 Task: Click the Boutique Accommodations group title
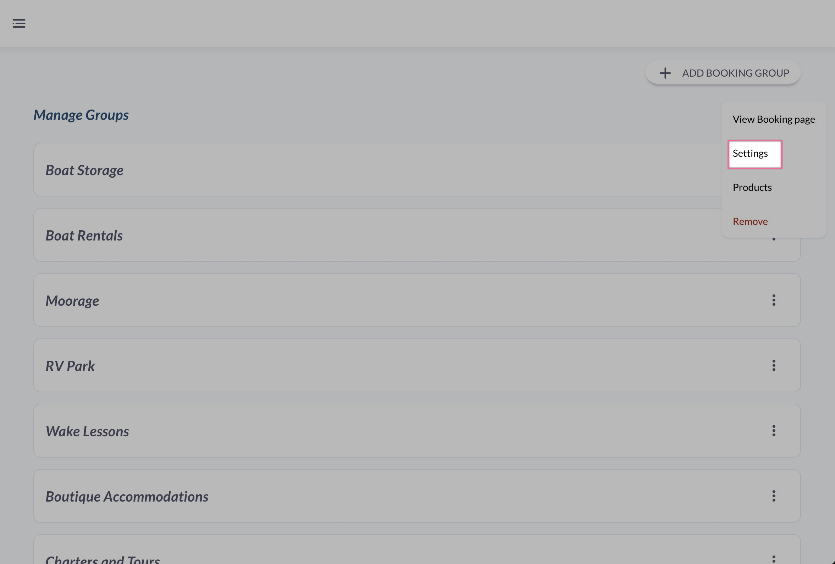[x=127, y=497]
